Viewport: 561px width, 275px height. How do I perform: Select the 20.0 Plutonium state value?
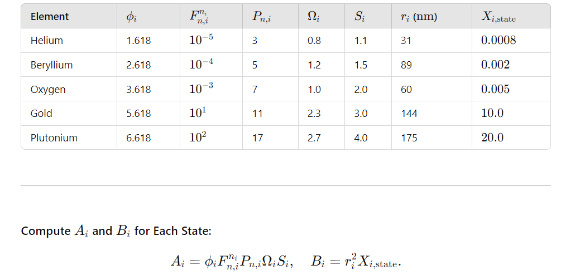492,137
